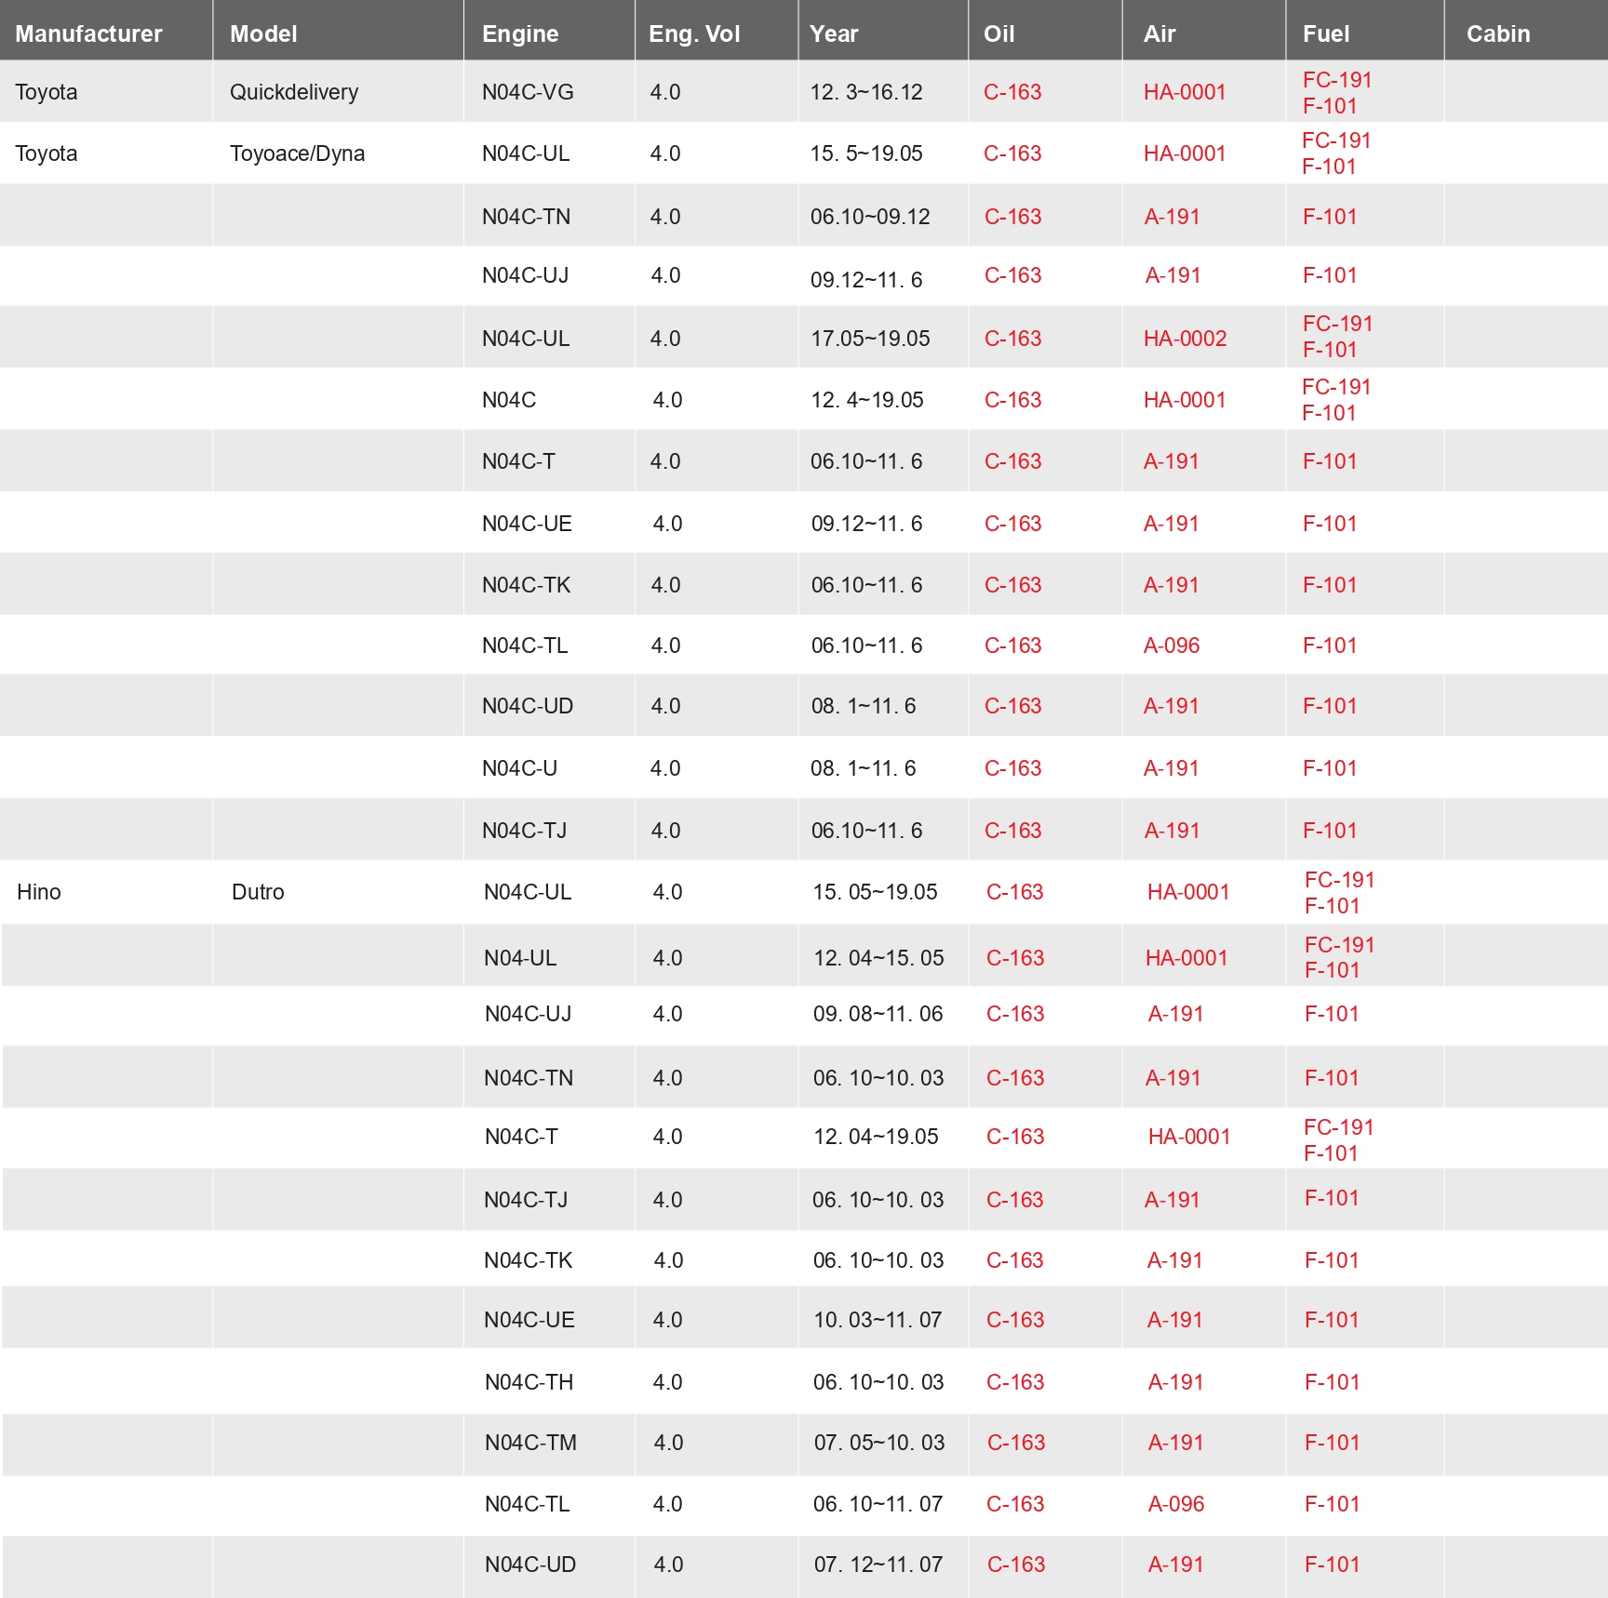Click year range 17.05~19.05
Image resolution: width=1608 pixels, height=1598 pixels.
coord(871,339)
